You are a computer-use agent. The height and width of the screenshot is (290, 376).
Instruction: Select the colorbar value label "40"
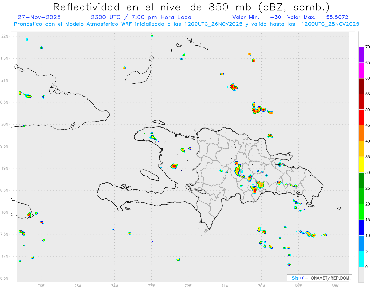point(368,141)
